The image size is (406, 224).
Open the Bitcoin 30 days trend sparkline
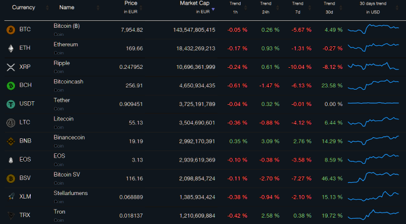[x=374, y=29]
